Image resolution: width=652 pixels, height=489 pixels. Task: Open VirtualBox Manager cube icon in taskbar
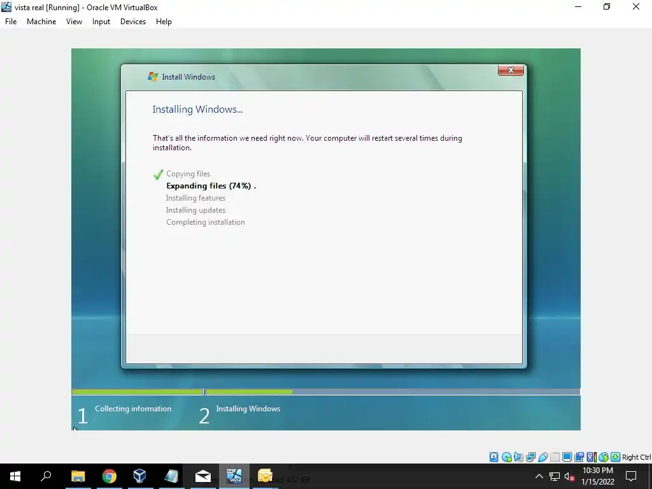coord(139,476)
